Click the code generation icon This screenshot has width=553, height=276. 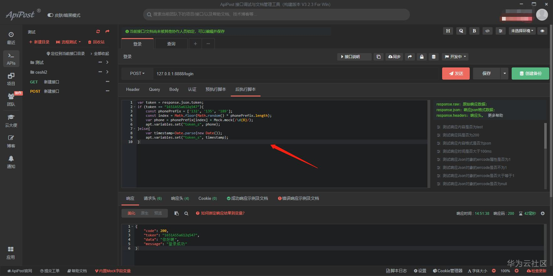click(x=488, y=31)
